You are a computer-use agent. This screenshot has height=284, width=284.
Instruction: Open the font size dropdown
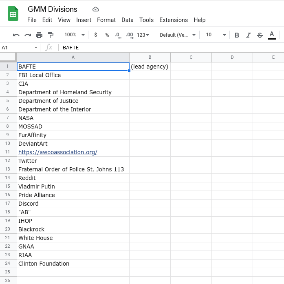pyautogui.click(x=216, y=35)
